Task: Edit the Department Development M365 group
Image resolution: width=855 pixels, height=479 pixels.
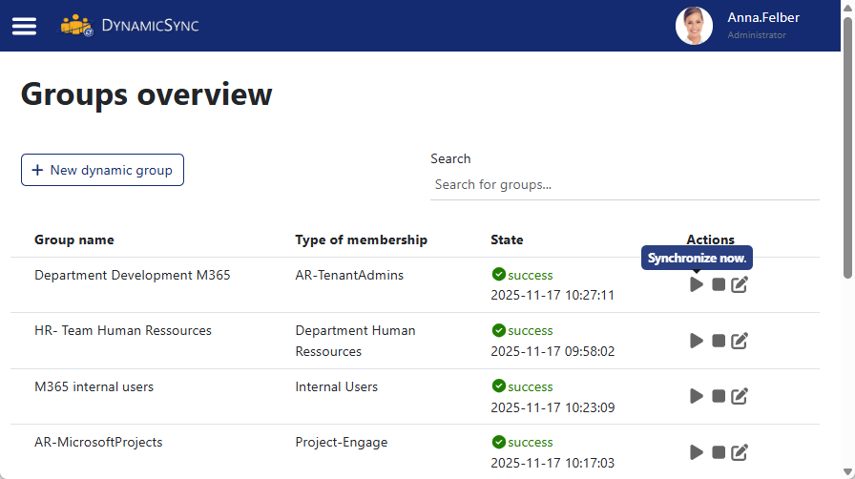Action: [740, 284]
